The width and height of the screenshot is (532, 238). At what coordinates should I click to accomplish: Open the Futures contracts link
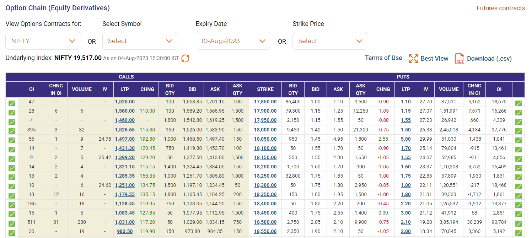click(x=500, y=8)
